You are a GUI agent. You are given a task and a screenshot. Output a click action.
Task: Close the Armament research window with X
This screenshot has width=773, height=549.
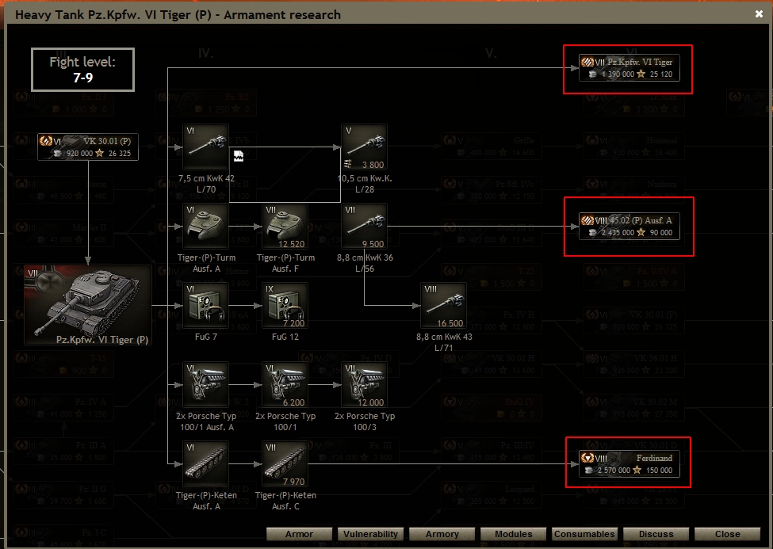(760, 14)
